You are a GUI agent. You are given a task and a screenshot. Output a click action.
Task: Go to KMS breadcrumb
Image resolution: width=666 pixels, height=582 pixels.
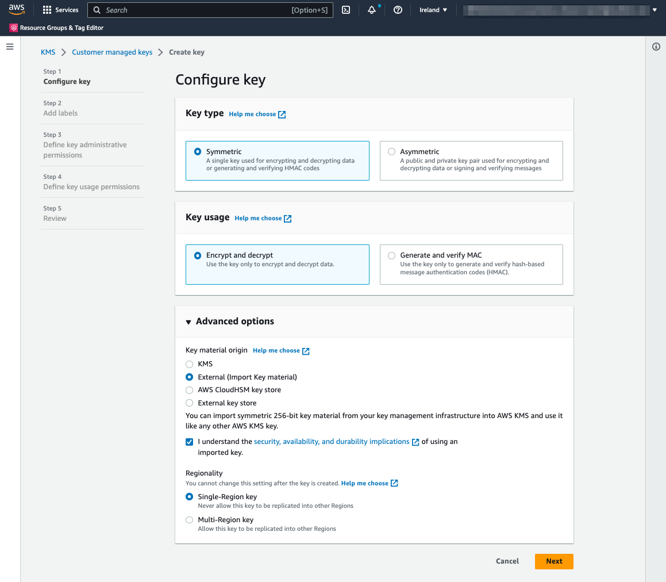[x=48, y=52]
